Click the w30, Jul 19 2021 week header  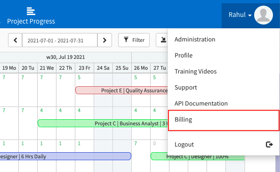coord(65,57)
